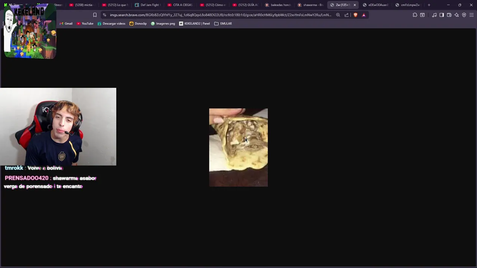Switch to the shawarma - Brave tab
Screen dimensions: 477x268
click(310, 5)
